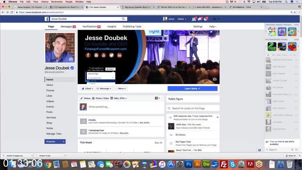The height and width of the screenshot is (170, 302).
Task: Click Show All in the downloads bar
Action: [x=291, y=155]
